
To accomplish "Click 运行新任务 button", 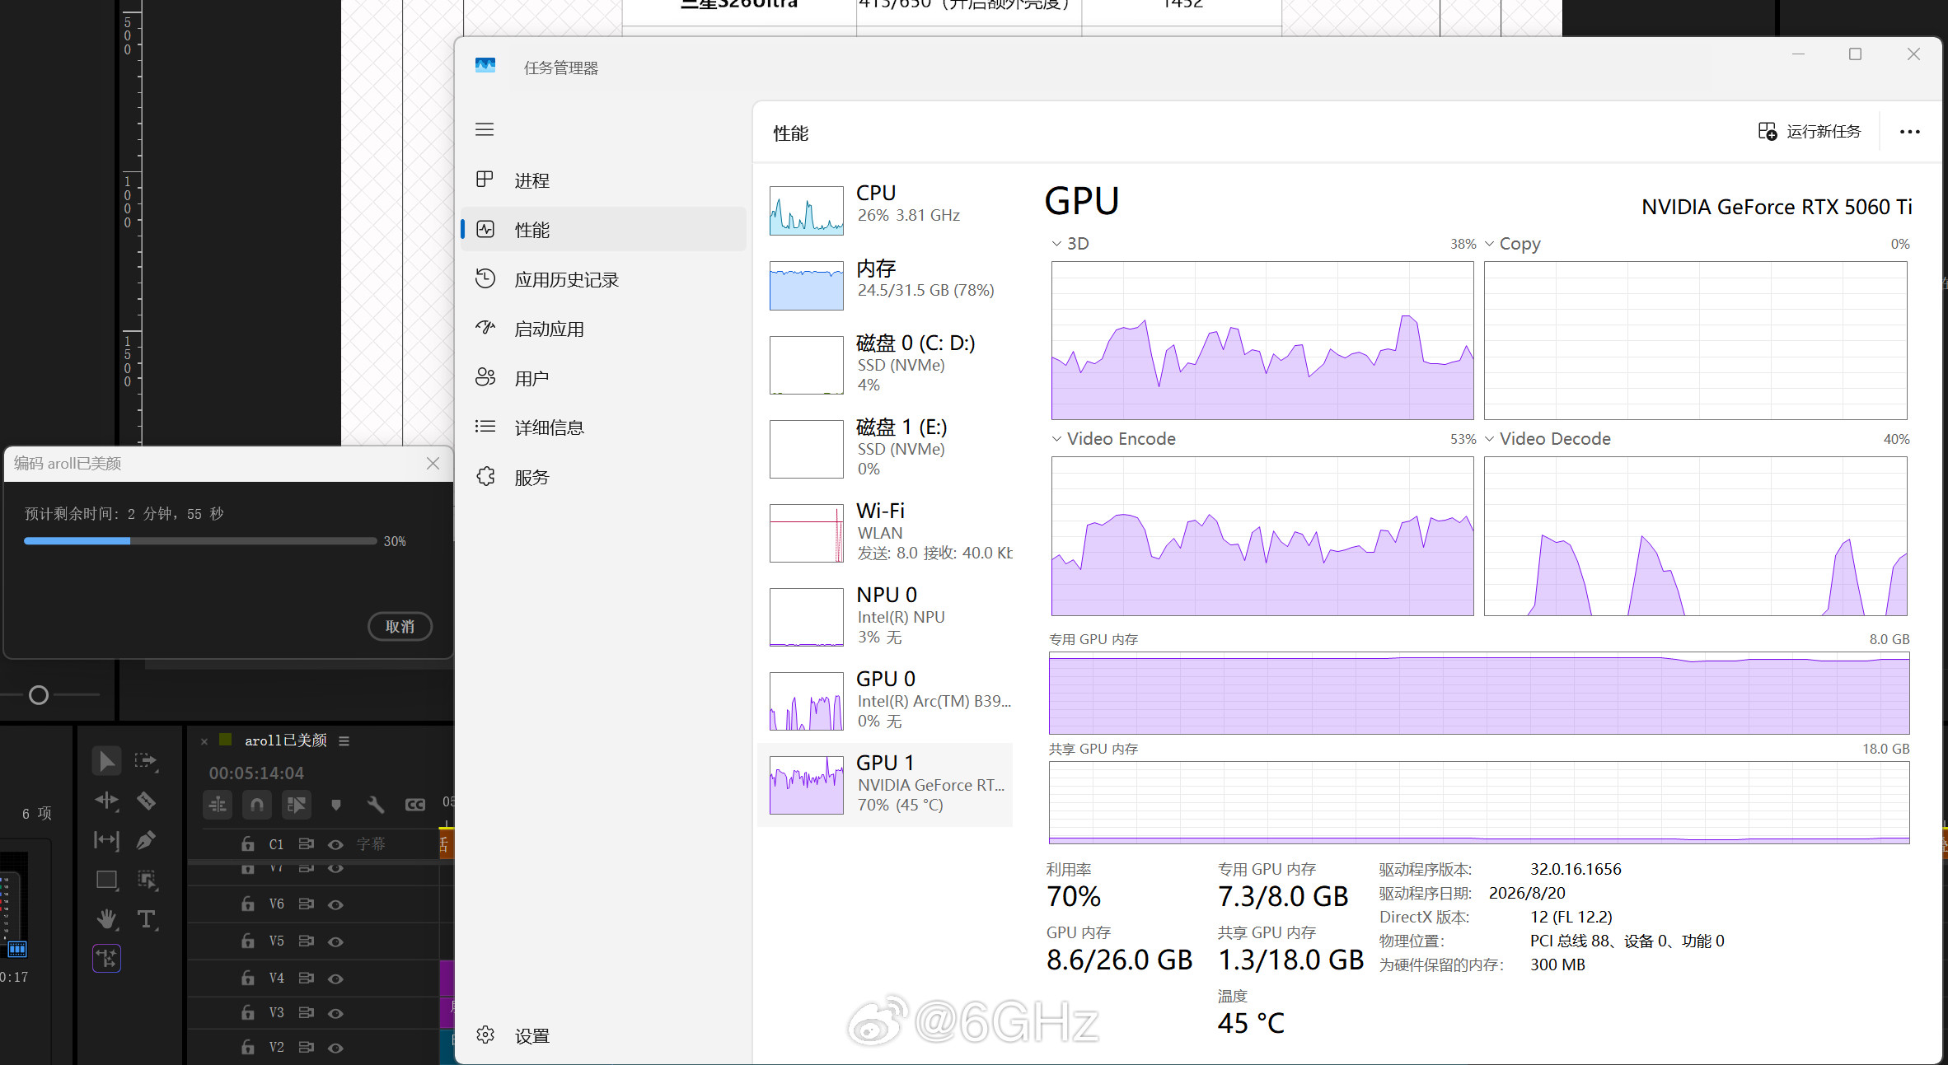I will [1810, 132].
